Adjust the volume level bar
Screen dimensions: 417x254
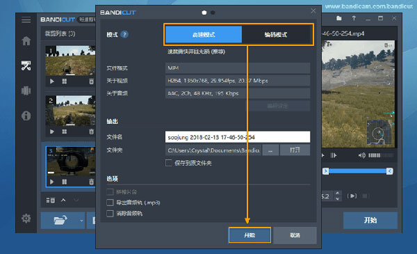tap(381, 155)
